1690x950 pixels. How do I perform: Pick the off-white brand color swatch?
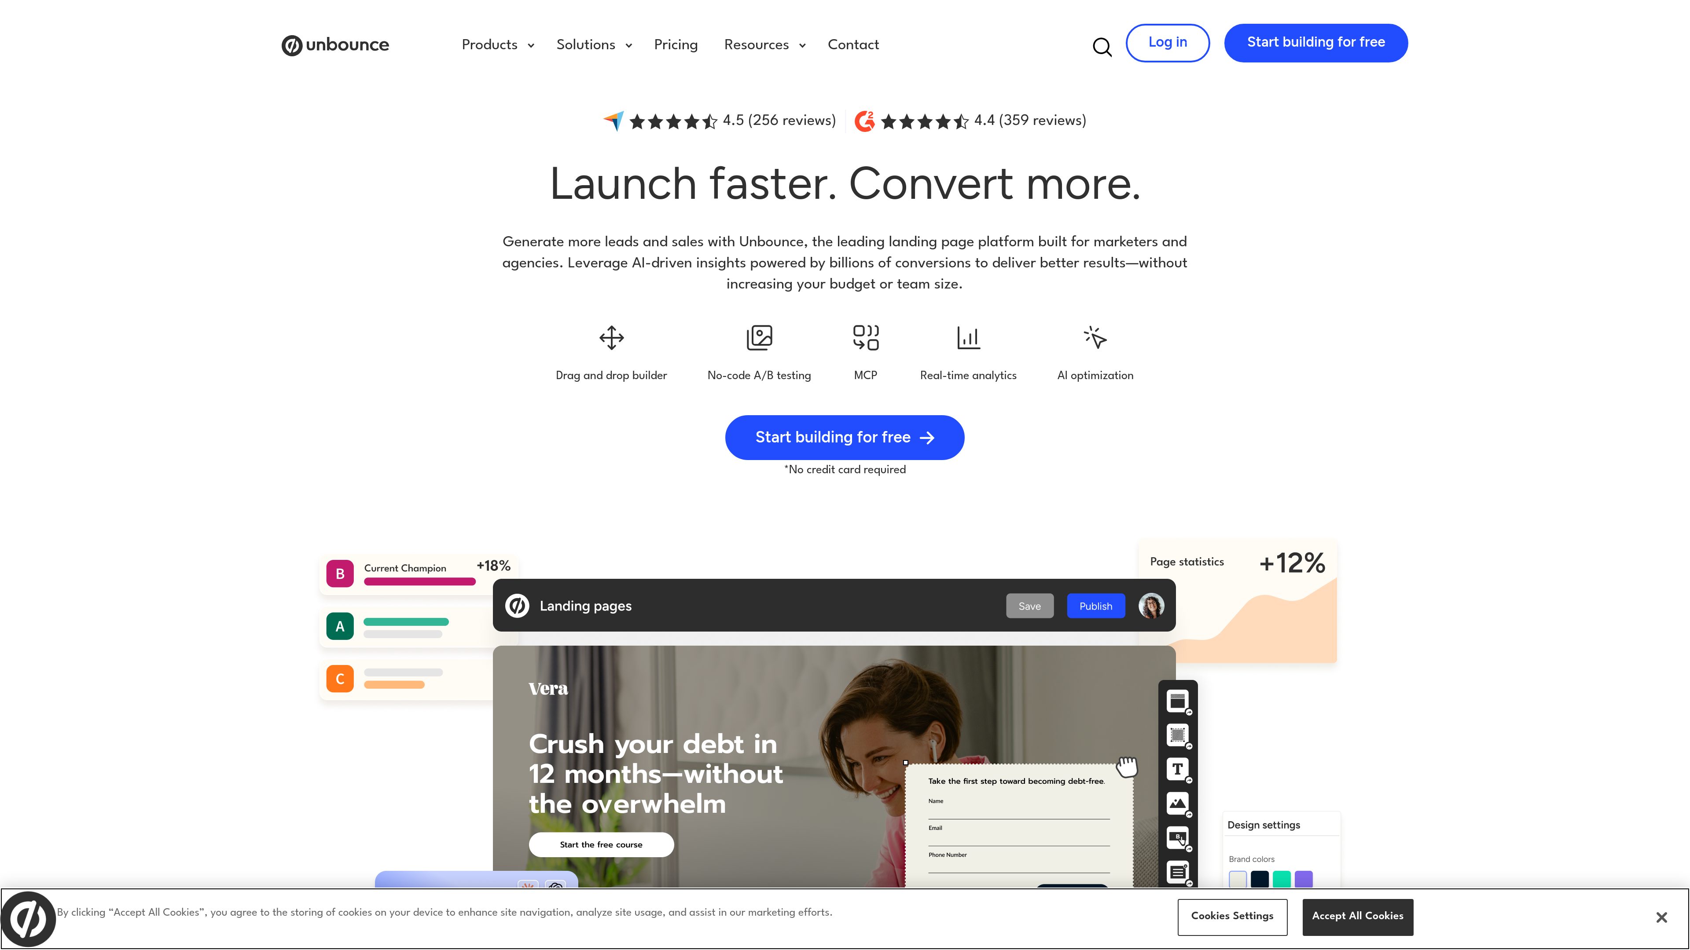(1237, 879)
